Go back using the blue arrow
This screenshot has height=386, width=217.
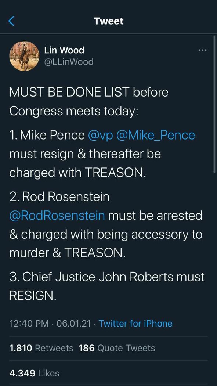click(x=11, y=21)
